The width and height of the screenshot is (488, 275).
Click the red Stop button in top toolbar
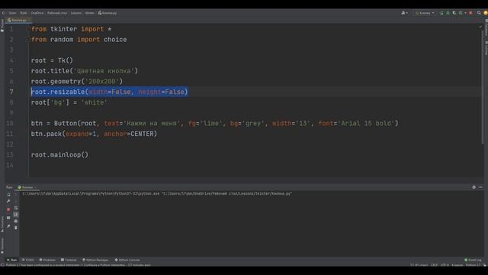[x=471, y=13]
